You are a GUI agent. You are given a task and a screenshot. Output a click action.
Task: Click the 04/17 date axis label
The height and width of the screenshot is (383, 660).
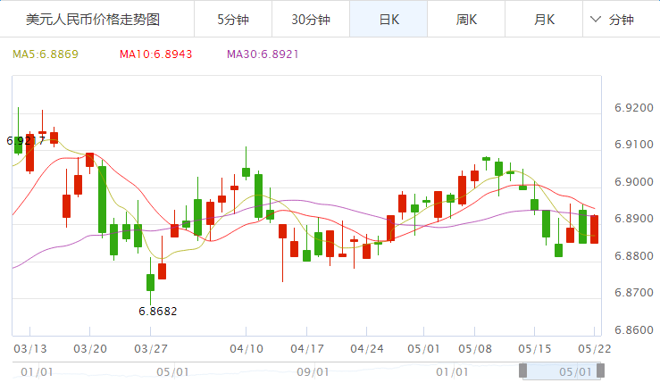(x=307, y=349)
